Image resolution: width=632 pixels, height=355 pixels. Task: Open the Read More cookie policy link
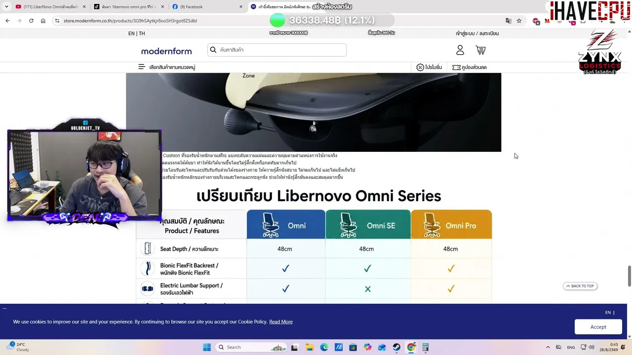coord(281,322)
